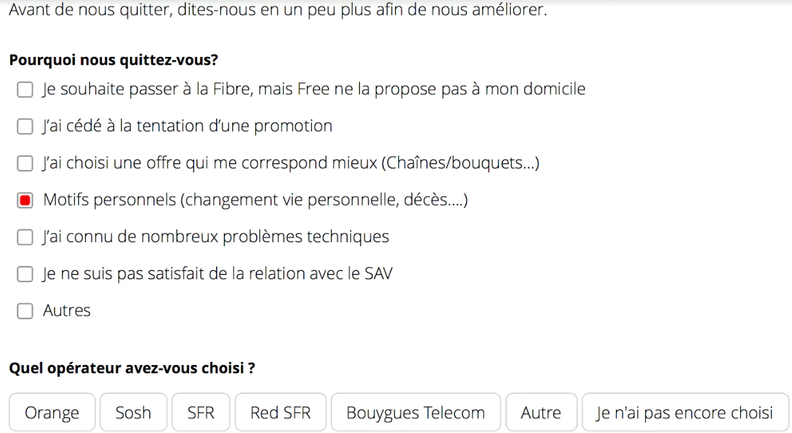
Task: Check the Autres checkbox
Action: [24, 311]
